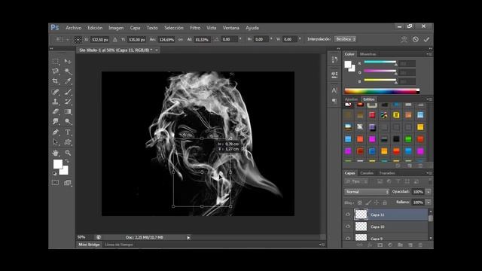The image size is (482, 271).
Task: Select the Horizontal Type tool
Action: pyautogui.click(x=68, y=132)
